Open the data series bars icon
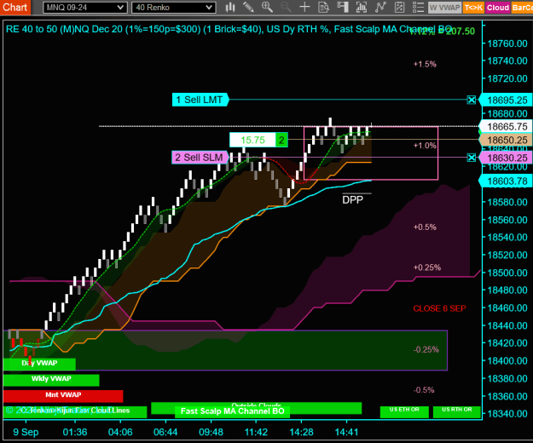The width and height of the screenshot is (533, 443). coord(361,7)
